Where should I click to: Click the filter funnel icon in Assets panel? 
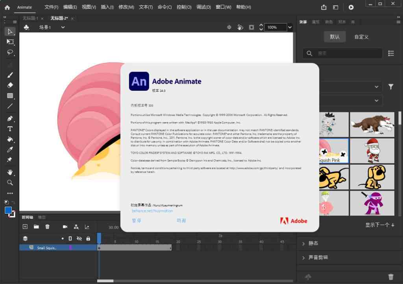point(391,87)
